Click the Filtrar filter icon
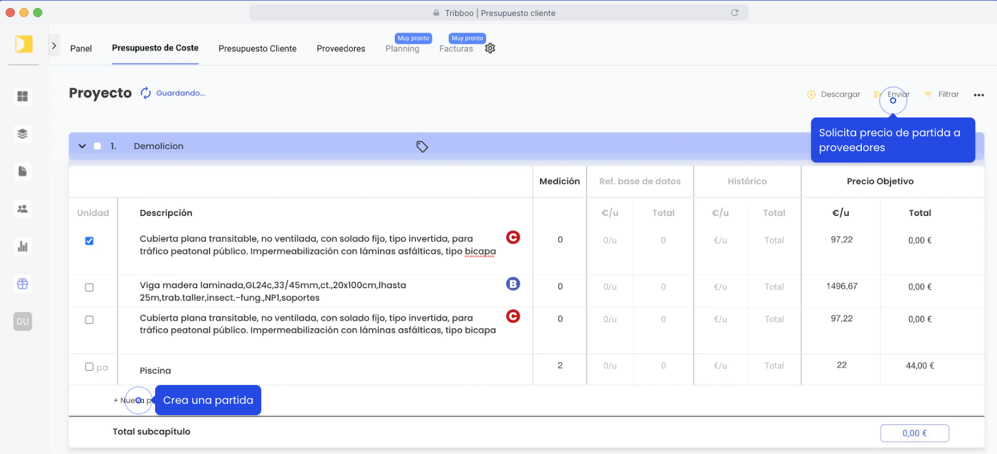Screen dimensions: 997x454 click(928, 95)
